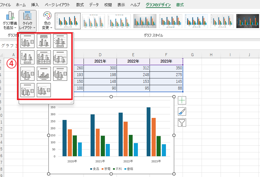
Task: Select column F header
Action: coord(166,55)
